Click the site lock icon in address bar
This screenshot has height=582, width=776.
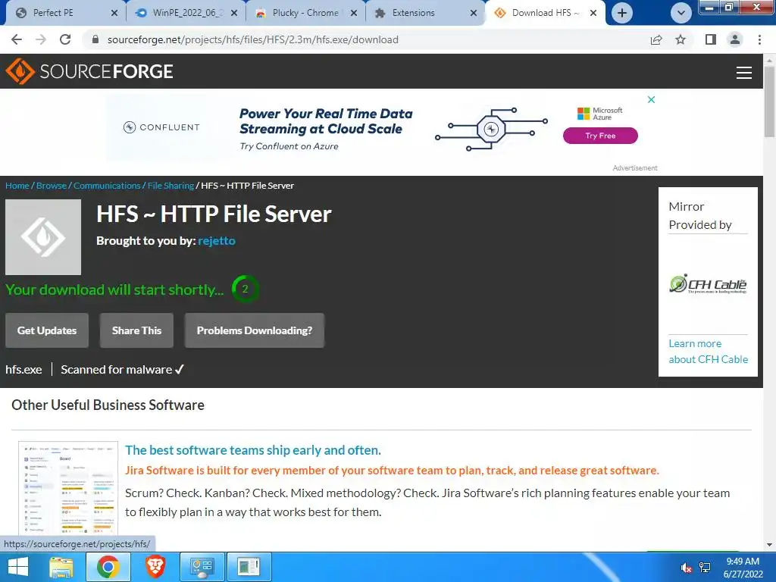(96, 39)
